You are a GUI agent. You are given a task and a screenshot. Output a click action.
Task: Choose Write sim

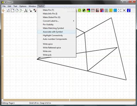pos(57,51)
